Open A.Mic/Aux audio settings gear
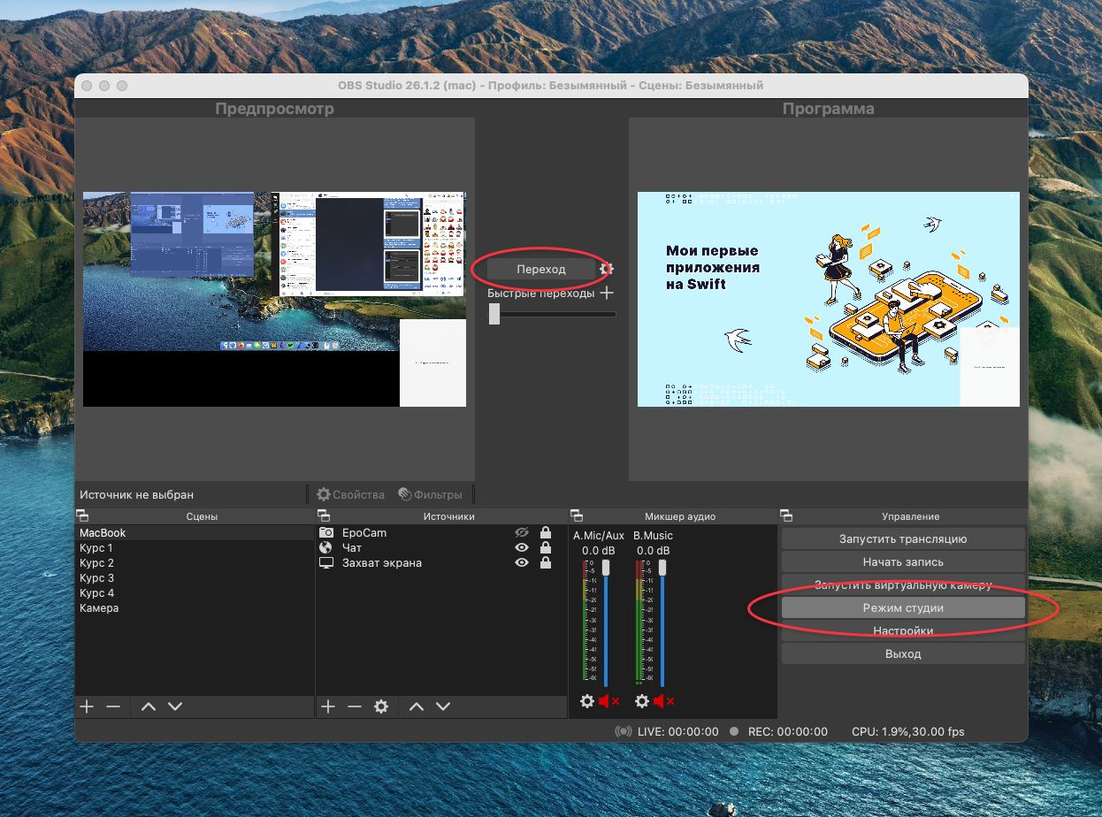The image size is (1102, 817). 587,701
